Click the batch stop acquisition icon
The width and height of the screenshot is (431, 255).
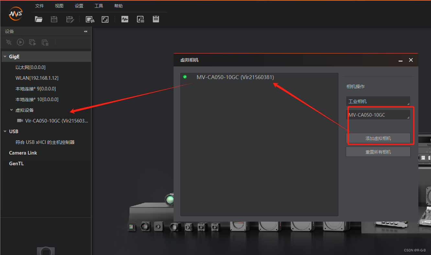[x=45, y=42]
